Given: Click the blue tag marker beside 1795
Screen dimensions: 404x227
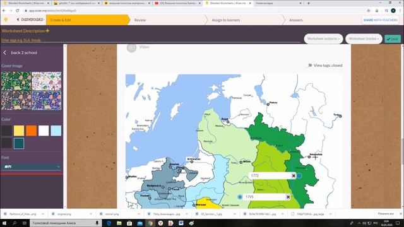Looking at the screenshot, I should [240, 197].
